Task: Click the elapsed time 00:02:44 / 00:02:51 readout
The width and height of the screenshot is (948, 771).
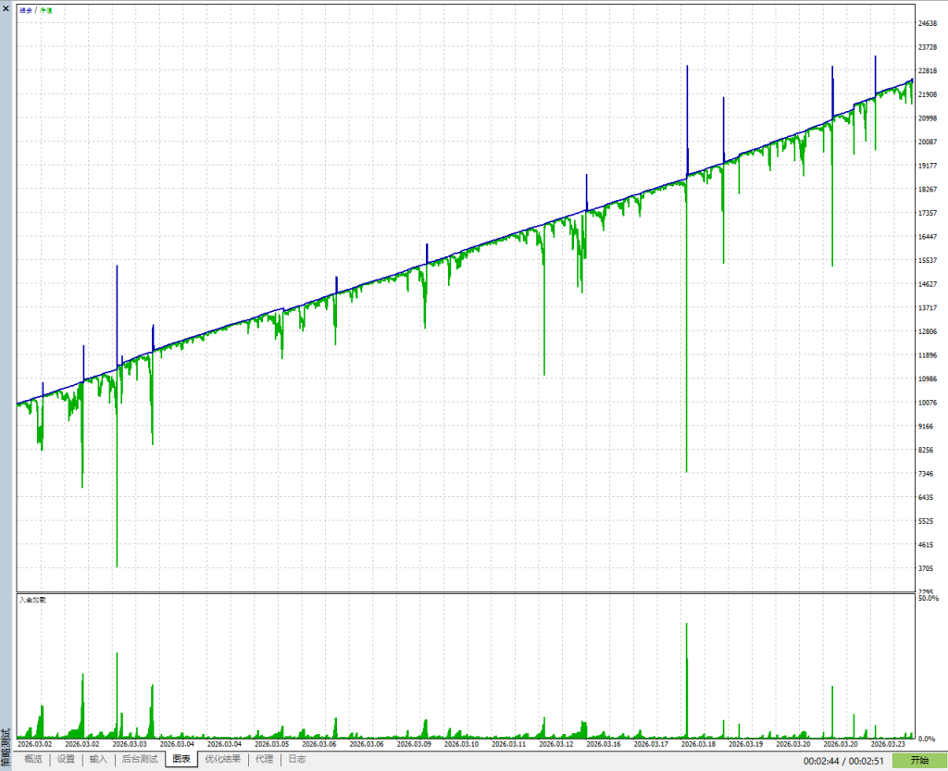Action: coord(843,762)
